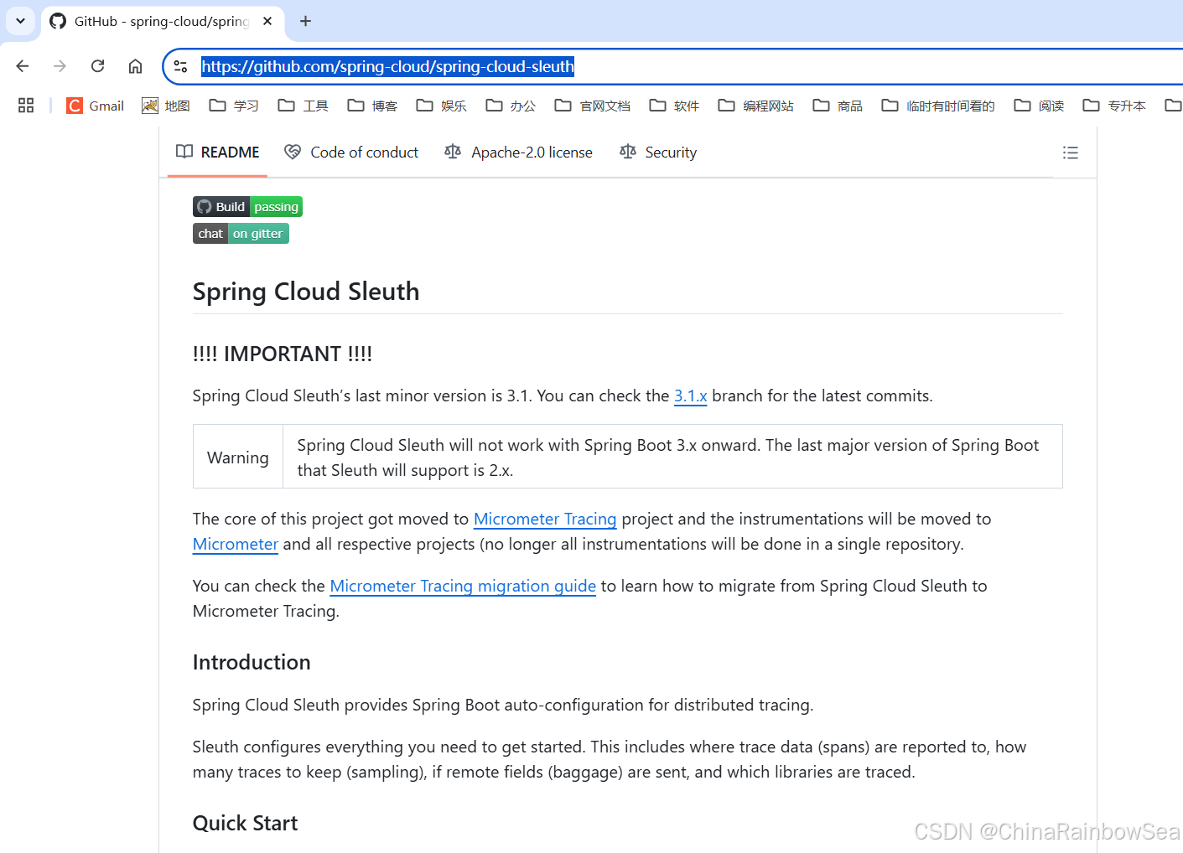Click the scales icon next to Apache-2.0 license
The width and height of the screenshot is (1183, 853).
[452, 152]
